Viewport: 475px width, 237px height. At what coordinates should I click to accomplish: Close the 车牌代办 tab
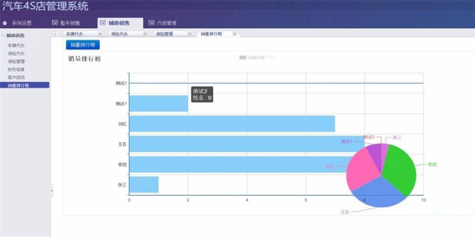point(100,34)
